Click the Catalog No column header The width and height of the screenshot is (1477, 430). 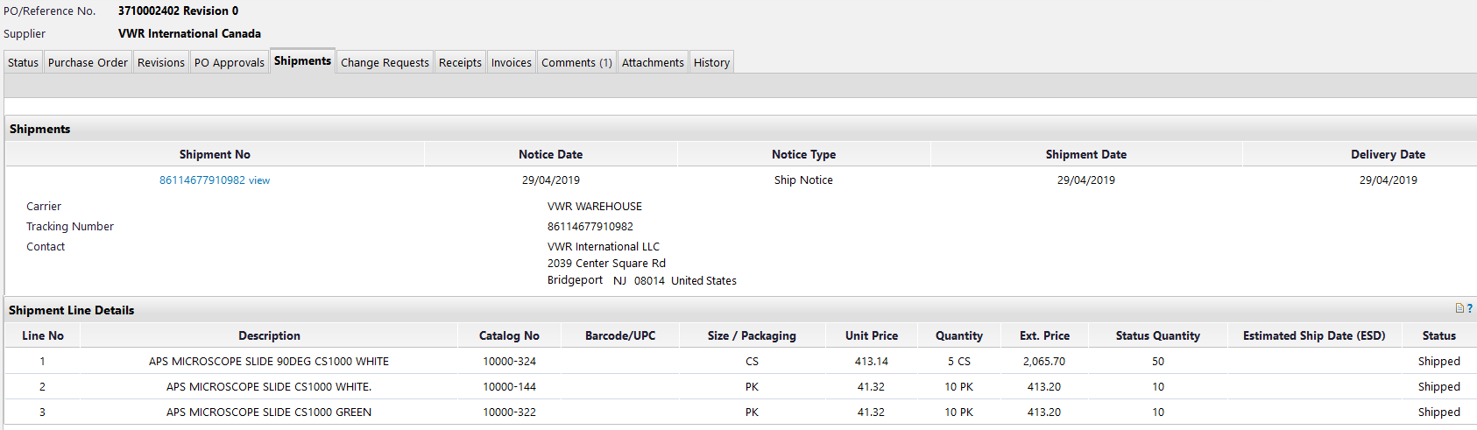509,335
